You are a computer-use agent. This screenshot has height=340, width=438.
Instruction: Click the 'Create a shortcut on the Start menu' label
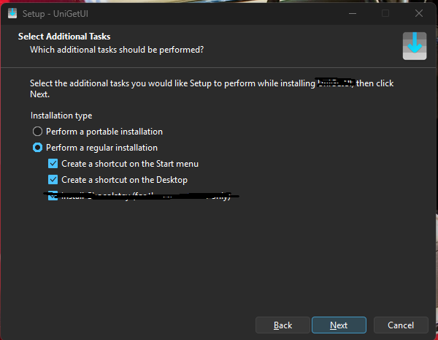[x=130, y=164]
